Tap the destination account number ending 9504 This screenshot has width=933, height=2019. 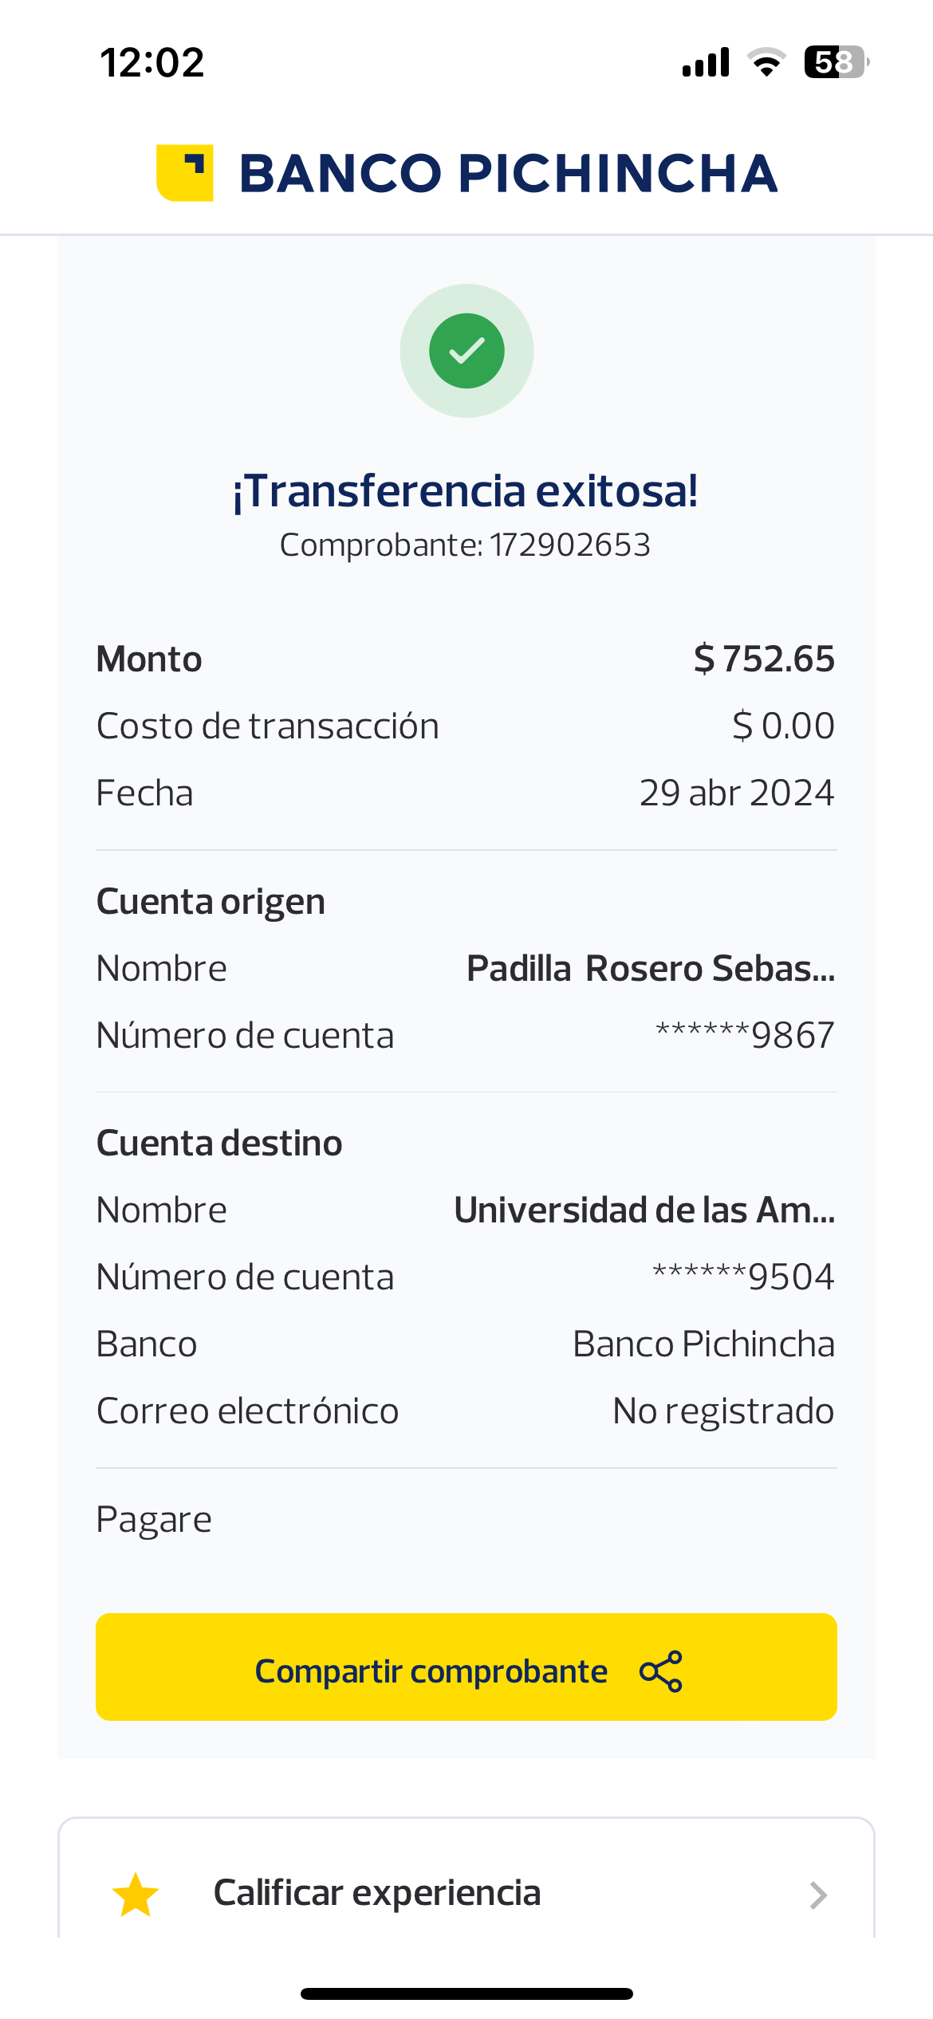coord(743,1277)
